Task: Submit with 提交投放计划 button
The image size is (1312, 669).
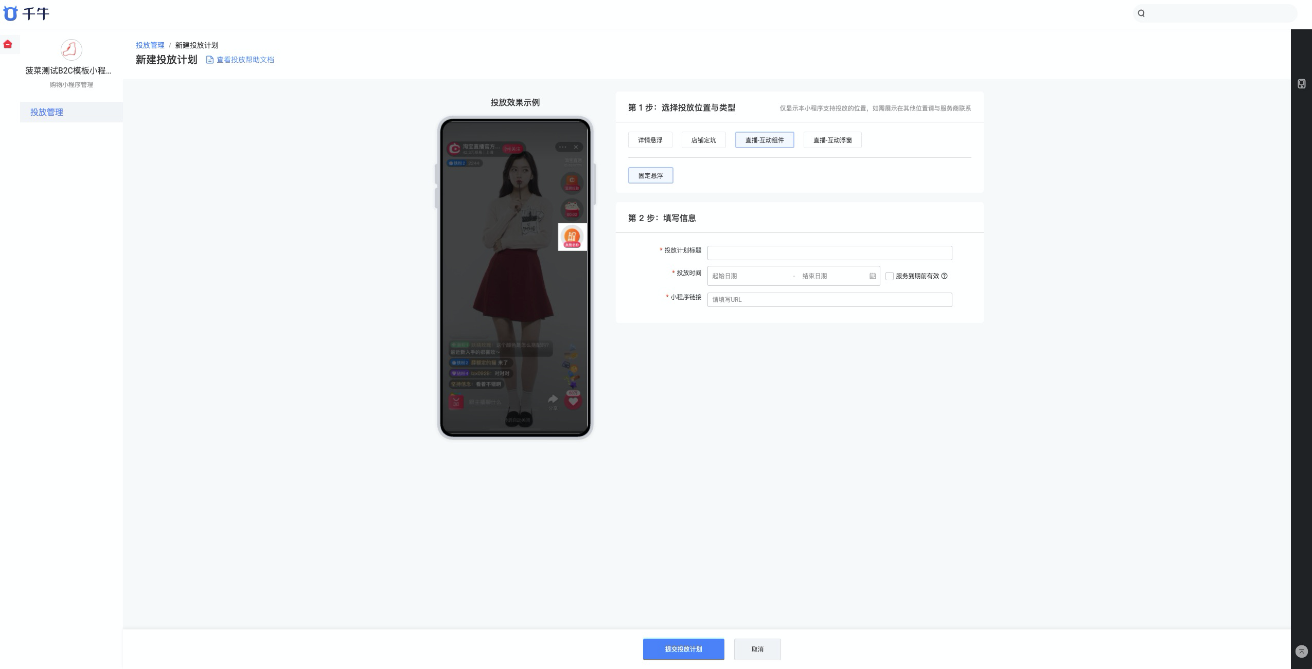Action: pos(683,649)
